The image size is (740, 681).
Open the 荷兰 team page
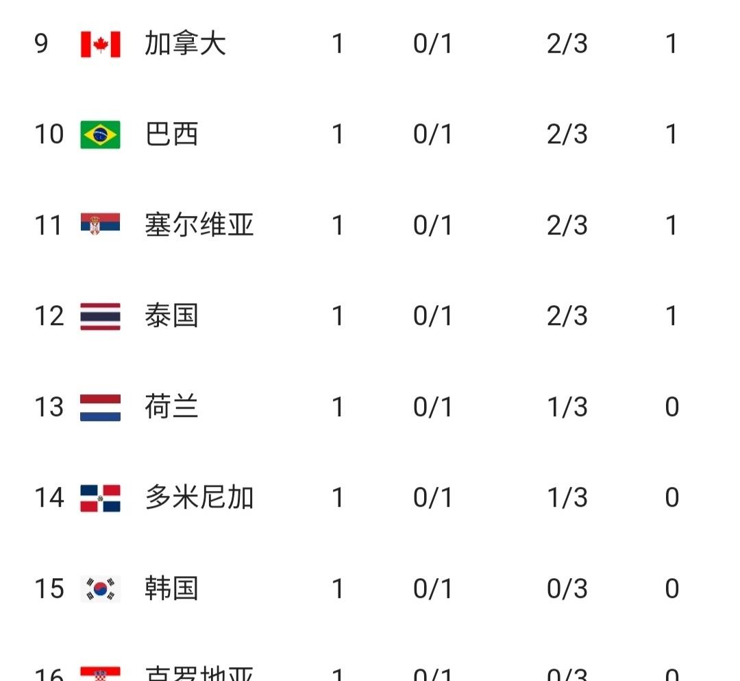coord(171,407)
